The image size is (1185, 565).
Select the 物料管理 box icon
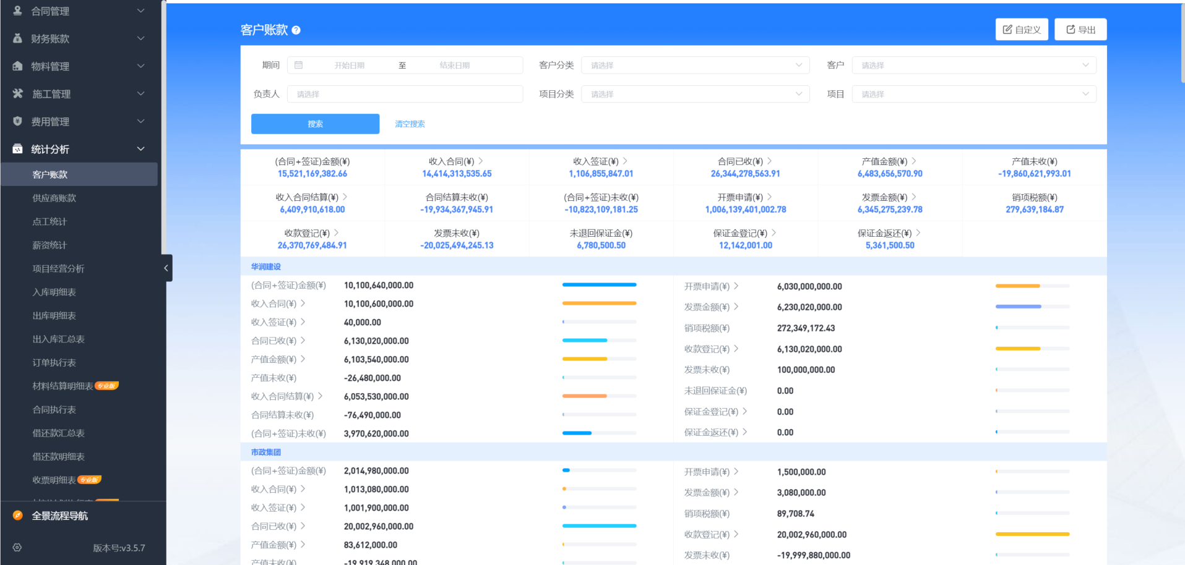18,66
